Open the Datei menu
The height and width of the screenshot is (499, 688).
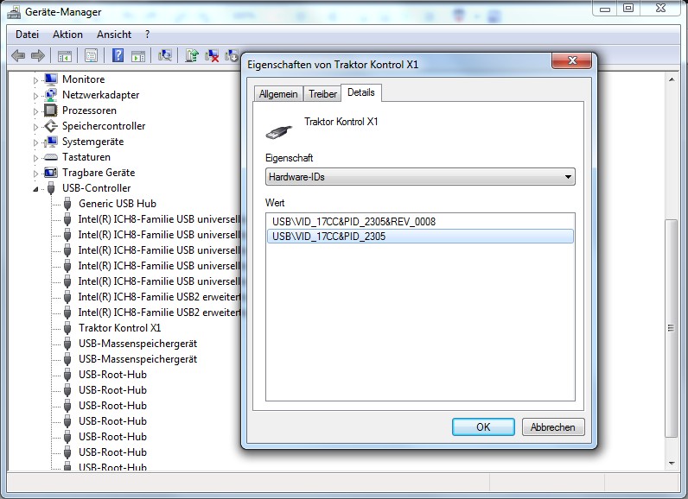27,35
